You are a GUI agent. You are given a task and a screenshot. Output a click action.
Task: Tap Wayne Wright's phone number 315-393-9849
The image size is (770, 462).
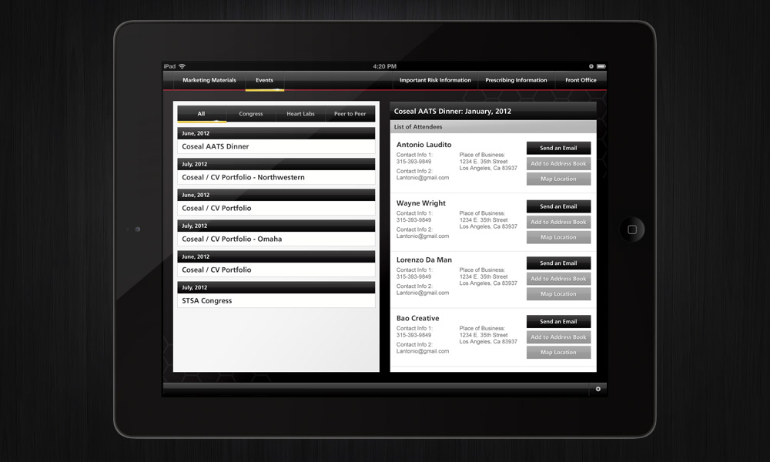[x=413, y=220]
